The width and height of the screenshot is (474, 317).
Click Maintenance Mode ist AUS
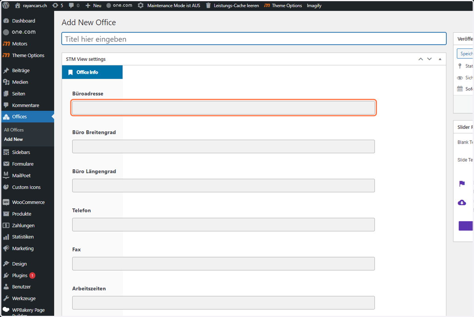click(x=169, y=6)
